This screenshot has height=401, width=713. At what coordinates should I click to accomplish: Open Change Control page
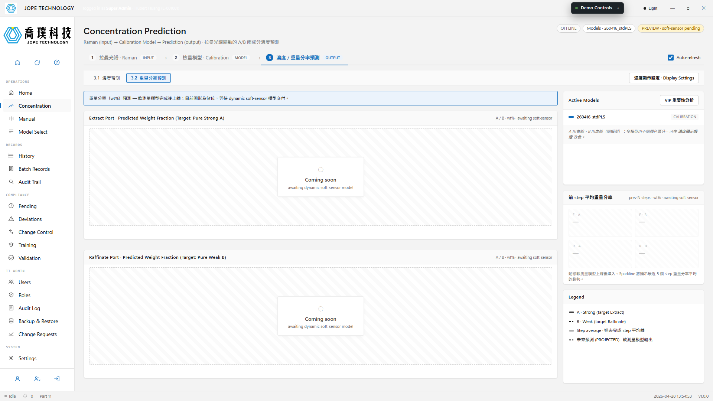(x=37, y=232)
